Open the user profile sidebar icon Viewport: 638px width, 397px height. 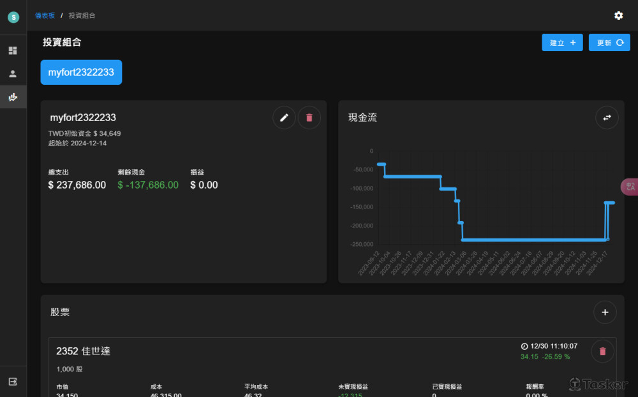[13, 74]
